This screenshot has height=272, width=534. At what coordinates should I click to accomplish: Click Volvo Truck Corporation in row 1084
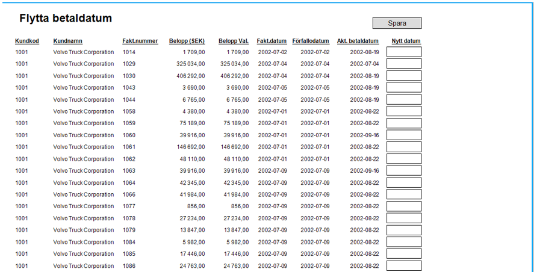[84, 242]
